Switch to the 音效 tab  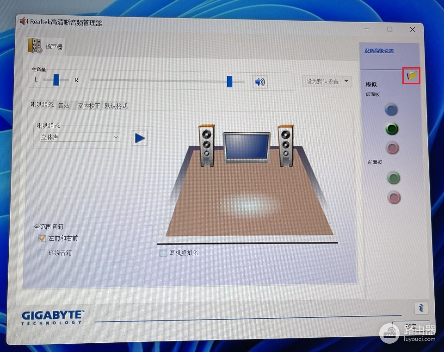click(64, 106)
